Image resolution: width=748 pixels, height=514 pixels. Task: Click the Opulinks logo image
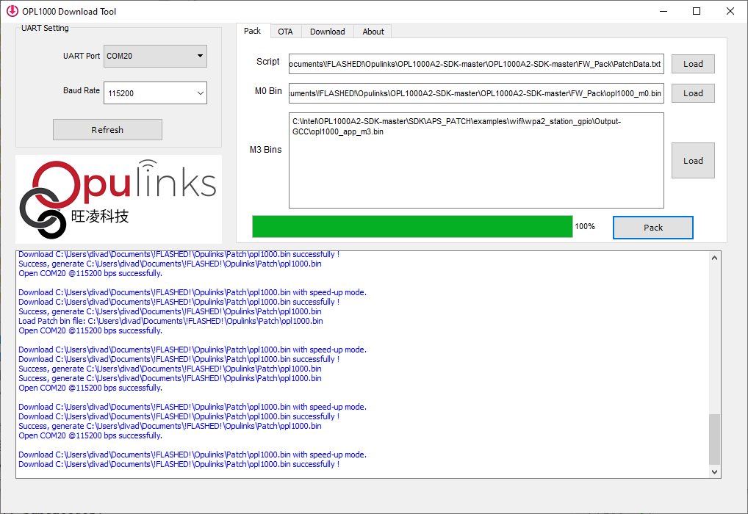pos(119,199)
